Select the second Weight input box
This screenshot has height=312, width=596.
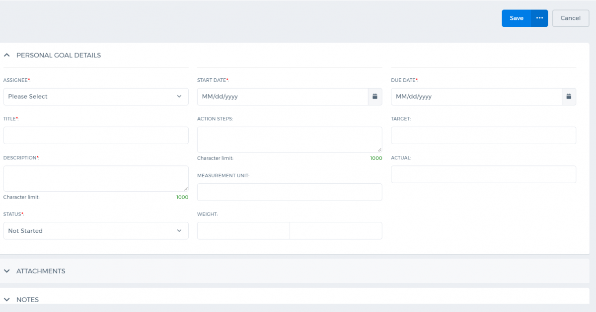(x=336, y=231)
